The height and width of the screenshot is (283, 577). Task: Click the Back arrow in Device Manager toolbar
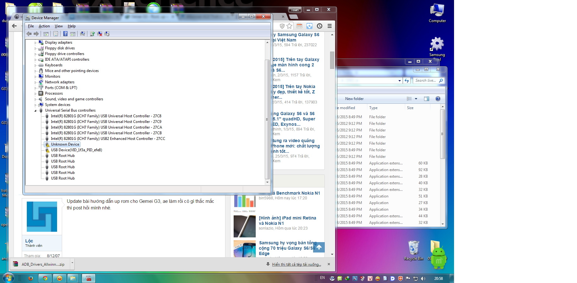[x=29, y=34]
